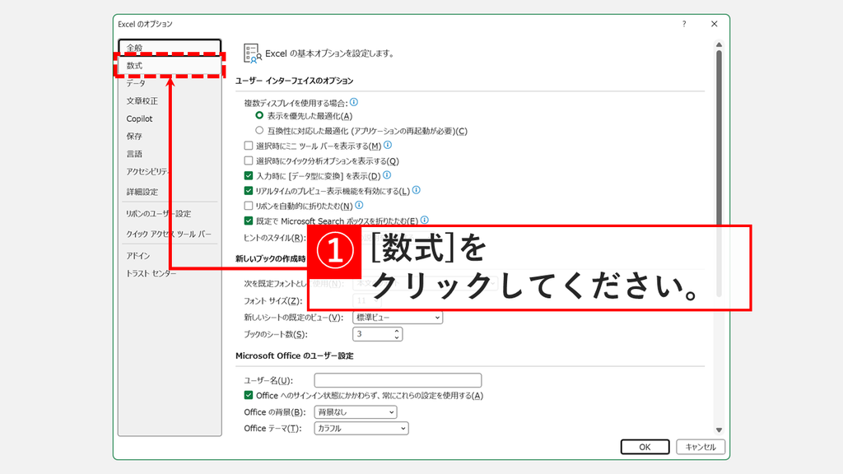Viewport: 843px width, 474px height.
Task: Click info icon beside リアルタイムのプレビュー option
Action: [416, 190]
